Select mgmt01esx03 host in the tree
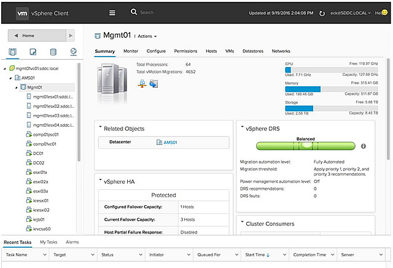The image size is (393, 268). click(x=50, y=116)
